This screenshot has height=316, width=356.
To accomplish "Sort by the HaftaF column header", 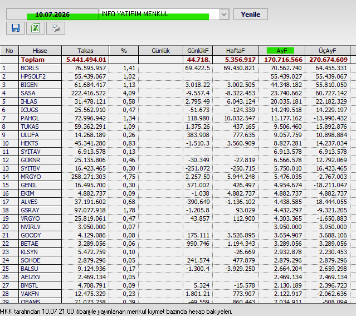I will (x=236, y=51).
